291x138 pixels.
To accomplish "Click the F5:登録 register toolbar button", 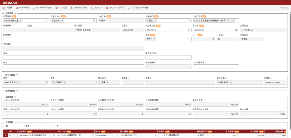I will coord(7,8).
